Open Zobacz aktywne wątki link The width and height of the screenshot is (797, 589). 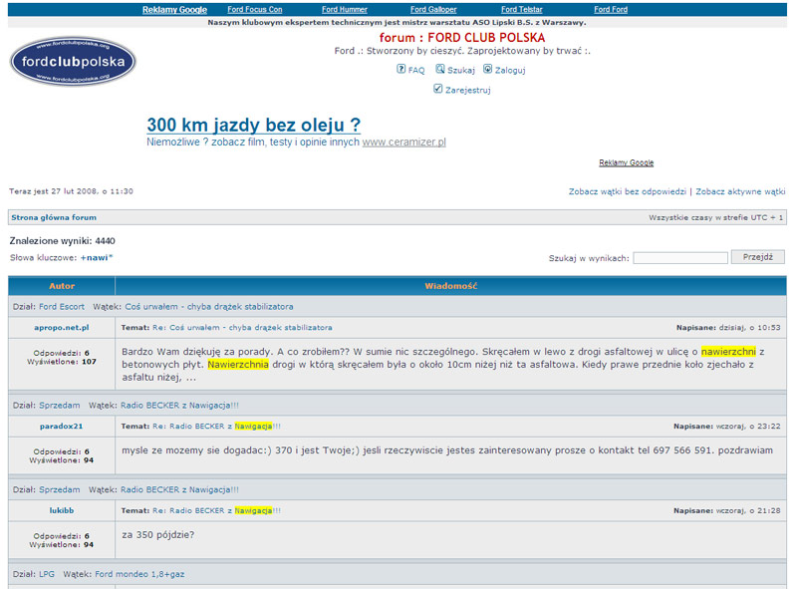pos(740,190)
